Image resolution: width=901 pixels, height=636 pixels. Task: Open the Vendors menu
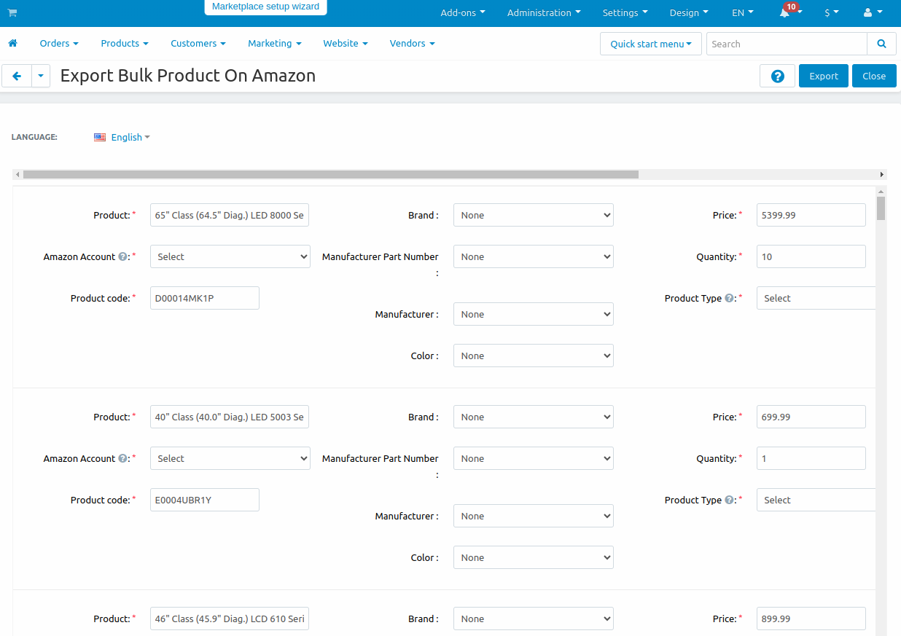click(x=413, y=44)
